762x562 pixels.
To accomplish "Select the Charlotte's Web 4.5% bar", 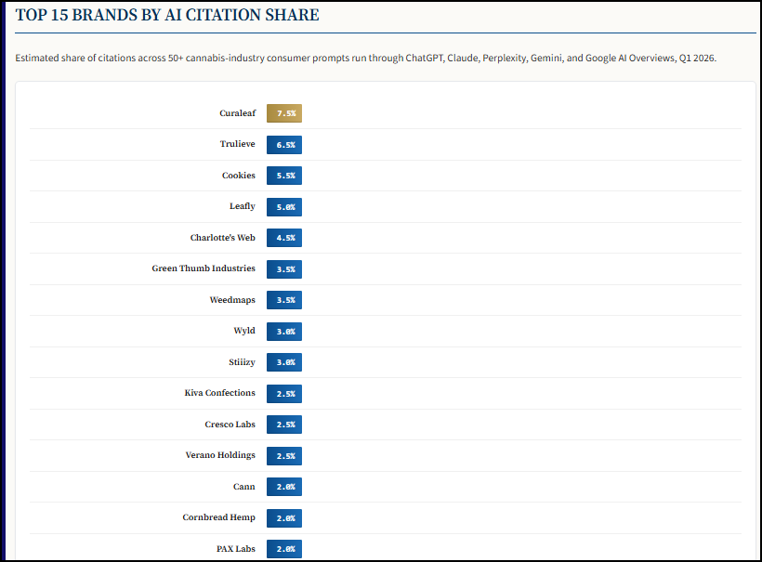I will 284,238.
